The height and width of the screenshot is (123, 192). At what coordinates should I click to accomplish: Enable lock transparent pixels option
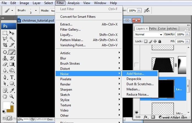click(146, 41)
